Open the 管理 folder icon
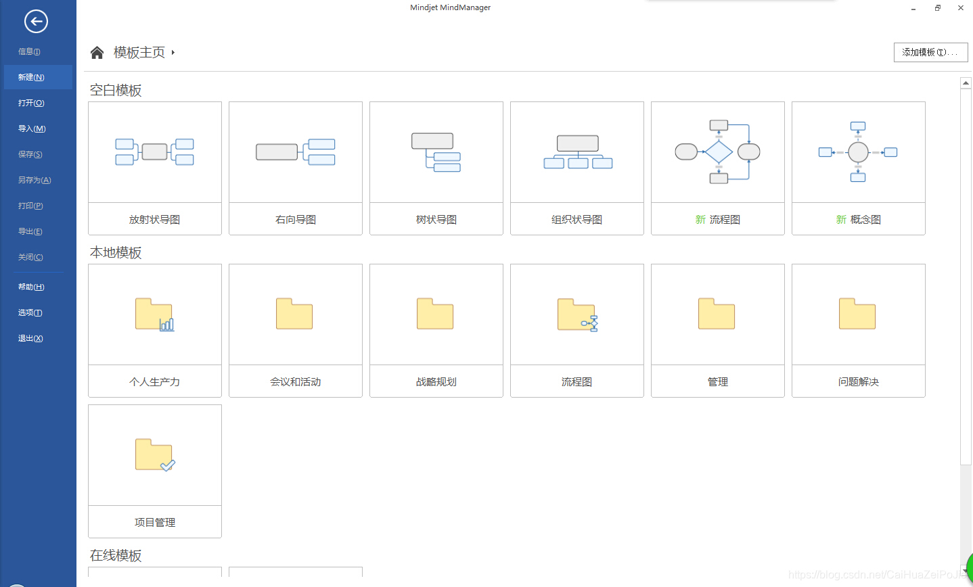Image resolution: width=973 pixels, height=587 pixels. [717, 314]
